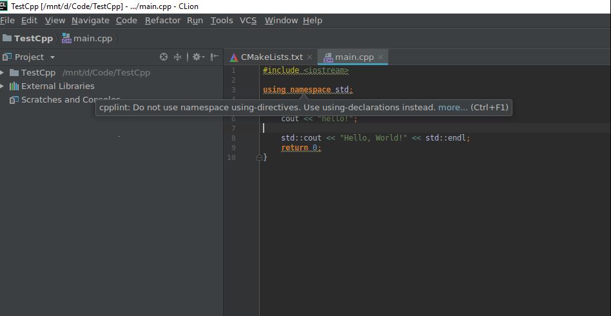Open the Code menu
This screenshot has height=316, width=611.
pos(126,20)
